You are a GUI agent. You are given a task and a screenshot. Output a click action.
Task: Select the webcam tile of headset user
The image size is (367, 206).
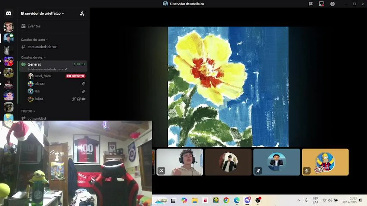tap(179, 162)
